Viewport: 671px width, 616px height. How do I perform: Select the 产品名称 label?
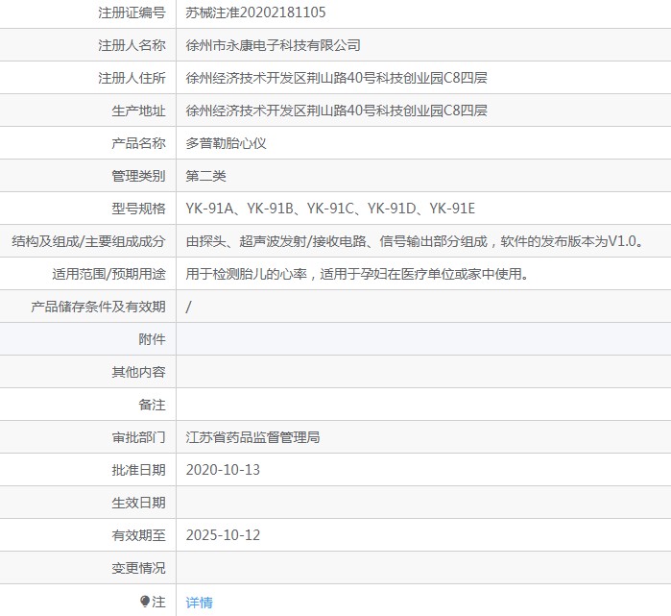(138, 143)
